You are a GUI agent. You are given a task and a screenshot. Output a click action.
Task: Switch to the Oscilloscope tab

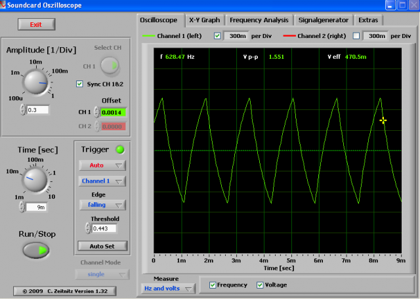(159, 20)
